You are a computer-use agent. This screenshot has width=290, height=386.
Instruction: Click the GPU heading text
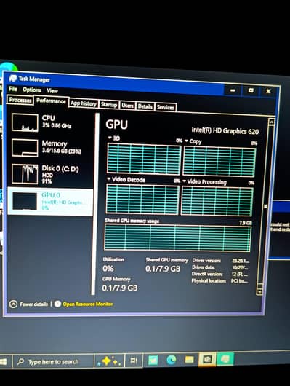117,125
